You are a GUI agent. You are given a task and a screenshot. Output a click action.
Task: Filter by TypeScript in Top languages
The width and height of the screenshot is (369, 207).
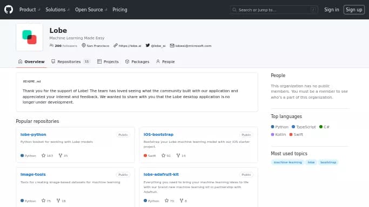point(304,127)
